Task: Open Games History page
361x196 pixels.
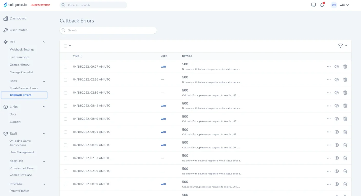Action: [x=20, y=65]
